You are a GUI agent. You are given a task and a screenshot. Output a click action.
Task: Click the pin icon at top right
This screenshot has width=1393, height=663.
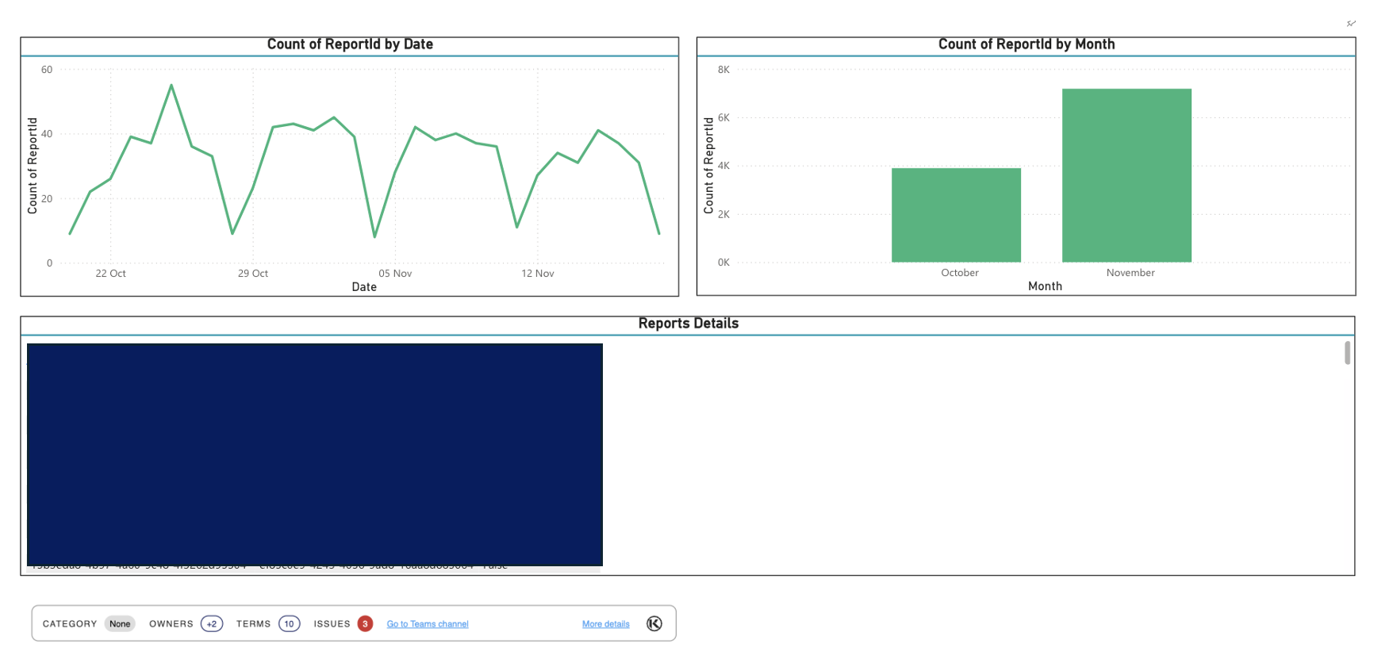click(1351, 24)
